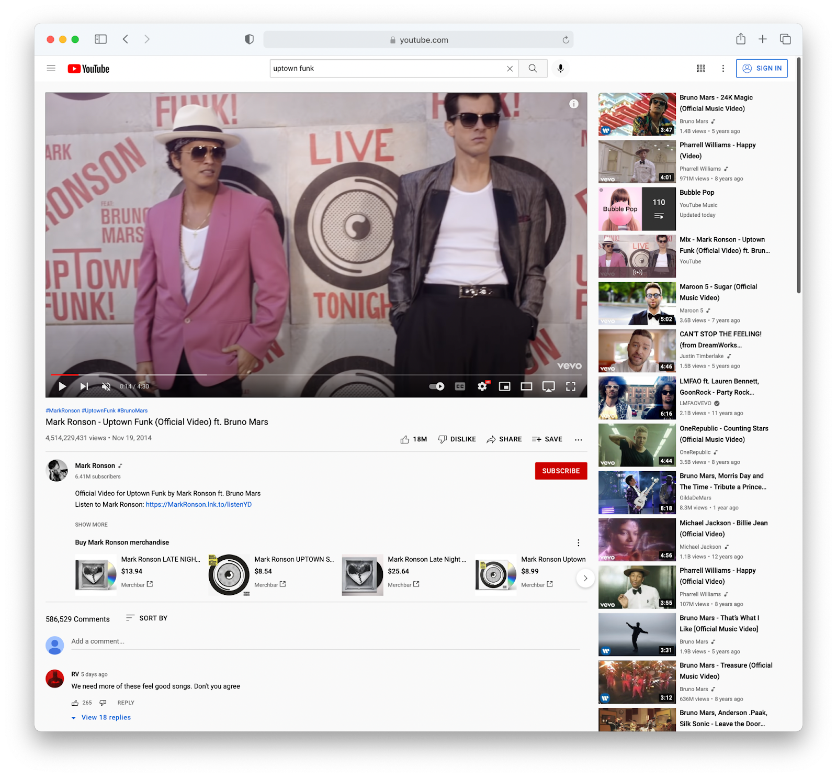Turn on closed captions
The image size is (837, 777).
460,386
